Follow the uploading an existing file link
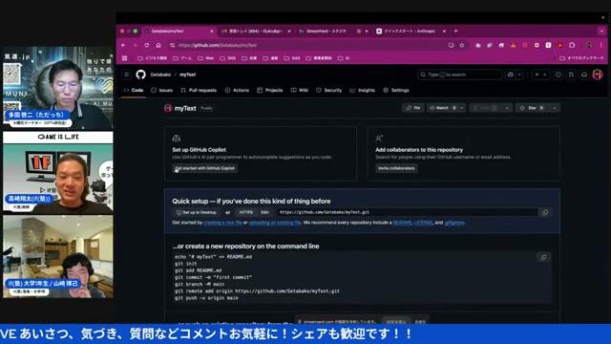611x344 pixels. point(275,223)
